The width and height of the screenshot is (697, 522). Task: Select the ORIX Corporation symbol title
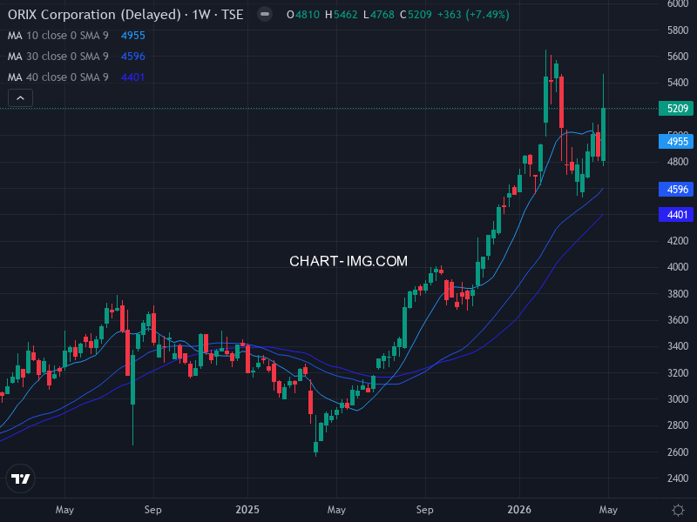click(x=125, y=15)
